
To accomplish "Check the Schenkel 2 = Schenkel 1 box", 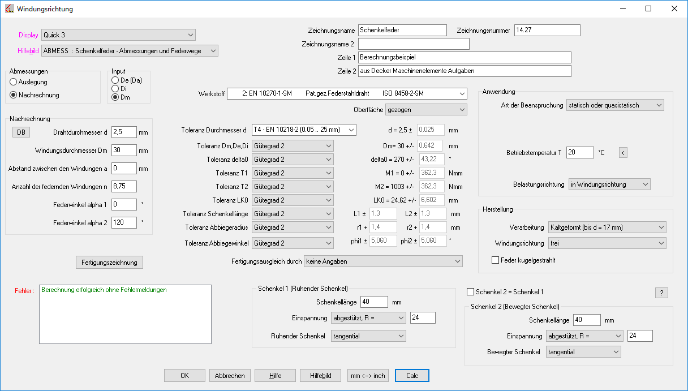I will [470, 292].
